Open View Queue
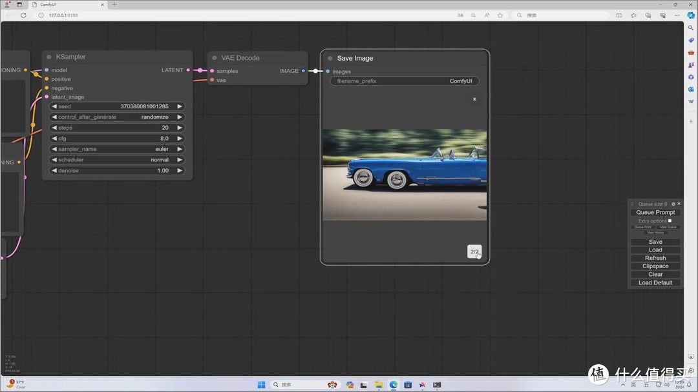Viewport: 698px width, 392px height. (668, 227)
